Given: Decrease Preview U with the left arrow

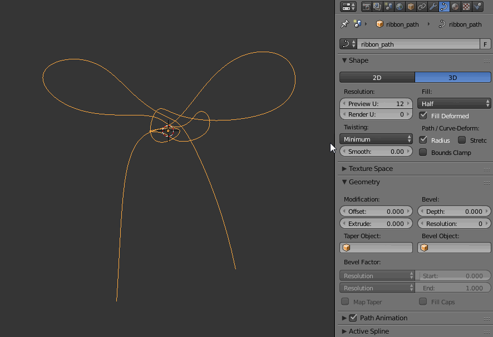Looking at the screenshot, I should point(344,104).
